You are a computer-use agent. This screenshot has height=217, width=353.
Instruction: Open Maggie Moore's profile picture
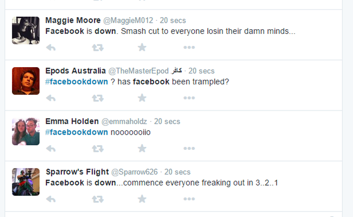tap(26, 30)
